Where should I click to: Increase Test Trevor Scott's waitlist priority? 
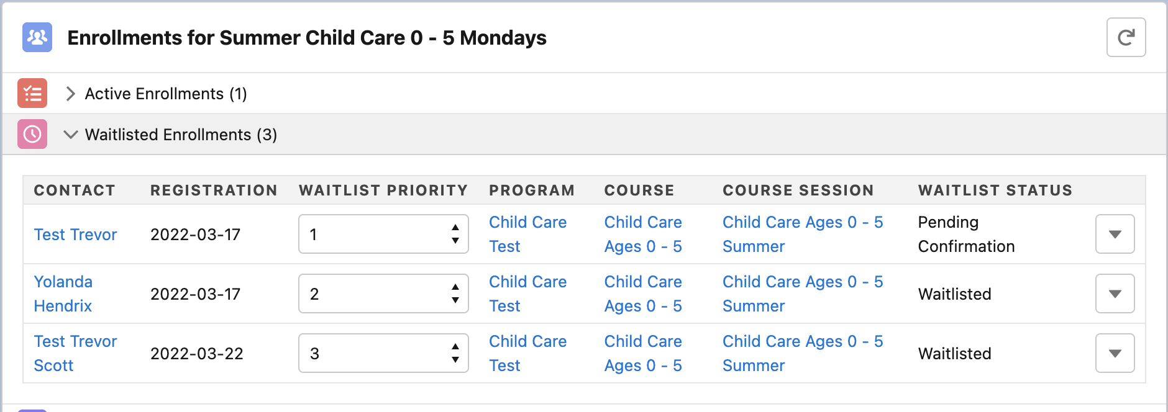(x=455, y=347)
